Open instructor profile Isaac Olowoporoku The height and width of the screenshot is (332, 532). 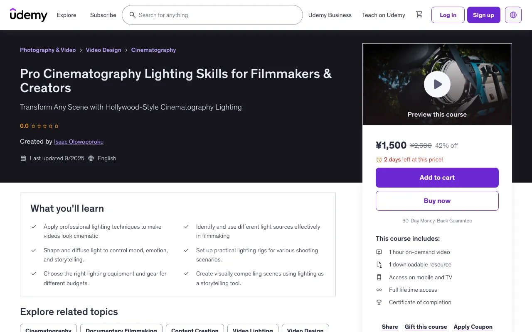[79, 142]
